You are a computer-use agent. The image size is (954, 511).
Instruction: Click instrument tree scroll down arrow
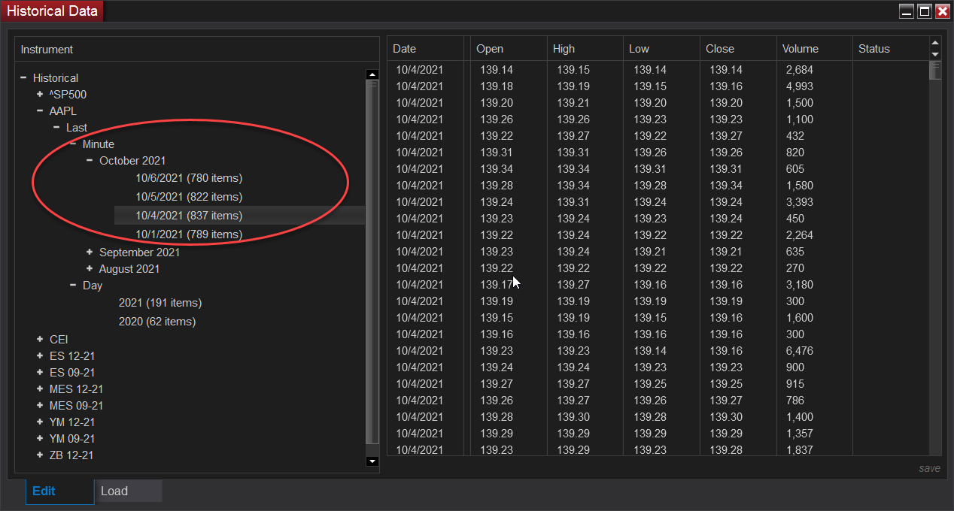[372, 461]
